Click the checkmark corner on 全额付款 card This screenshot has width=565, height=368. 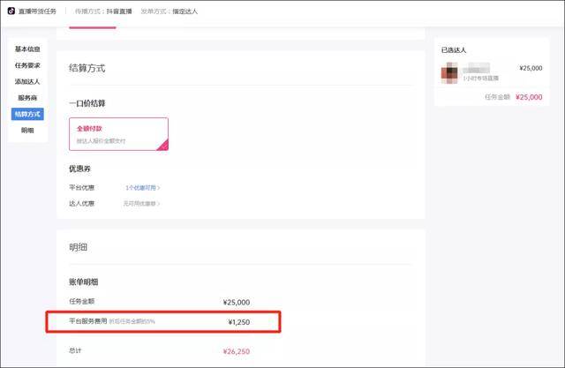point(162,145)
